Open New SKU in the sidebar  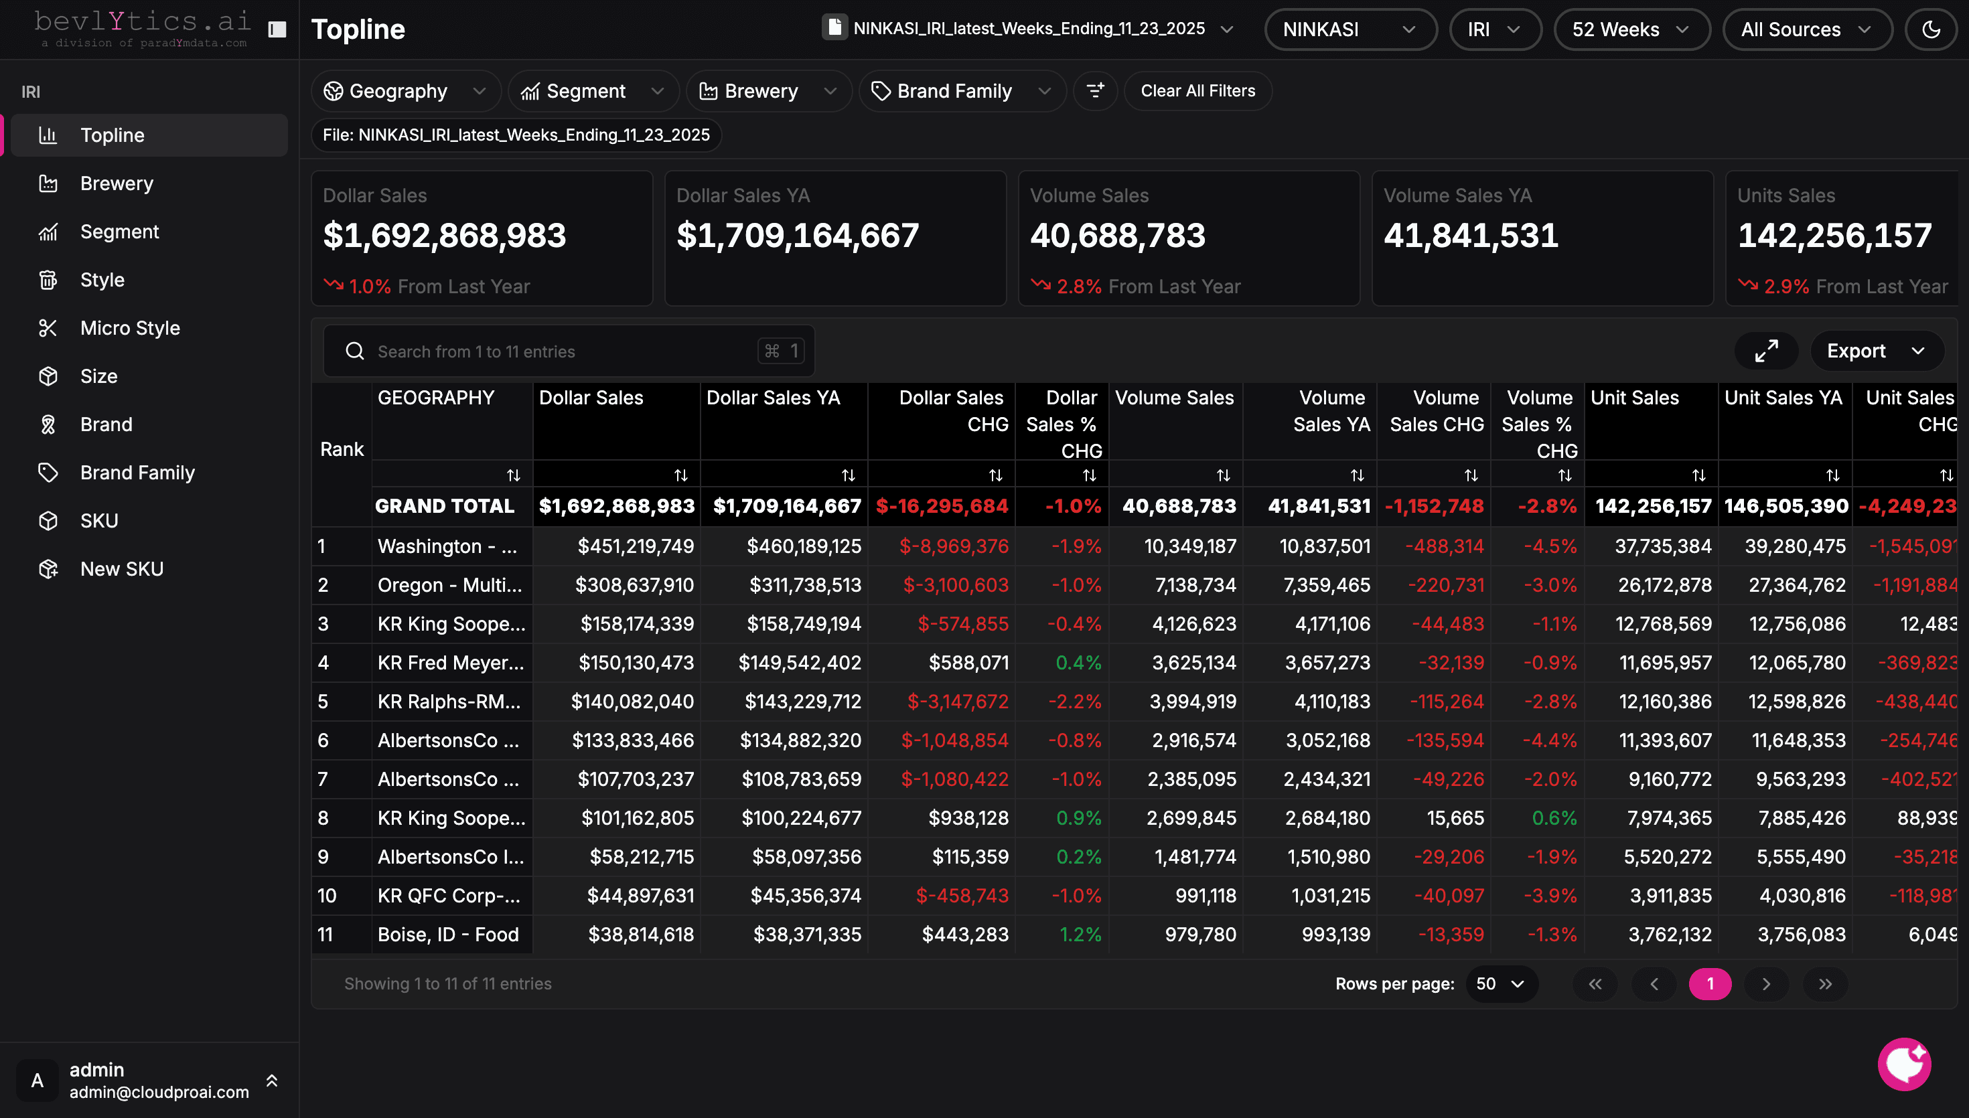(x=121, y=569)
